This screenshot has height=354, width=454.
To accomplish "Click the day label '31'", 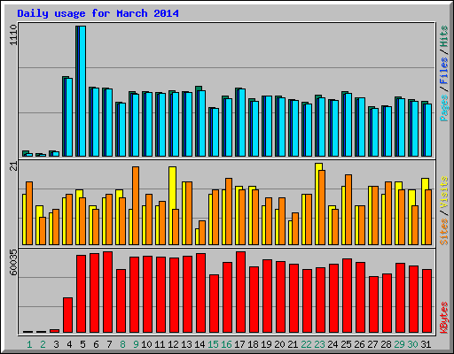I will (x=426, y=344).
